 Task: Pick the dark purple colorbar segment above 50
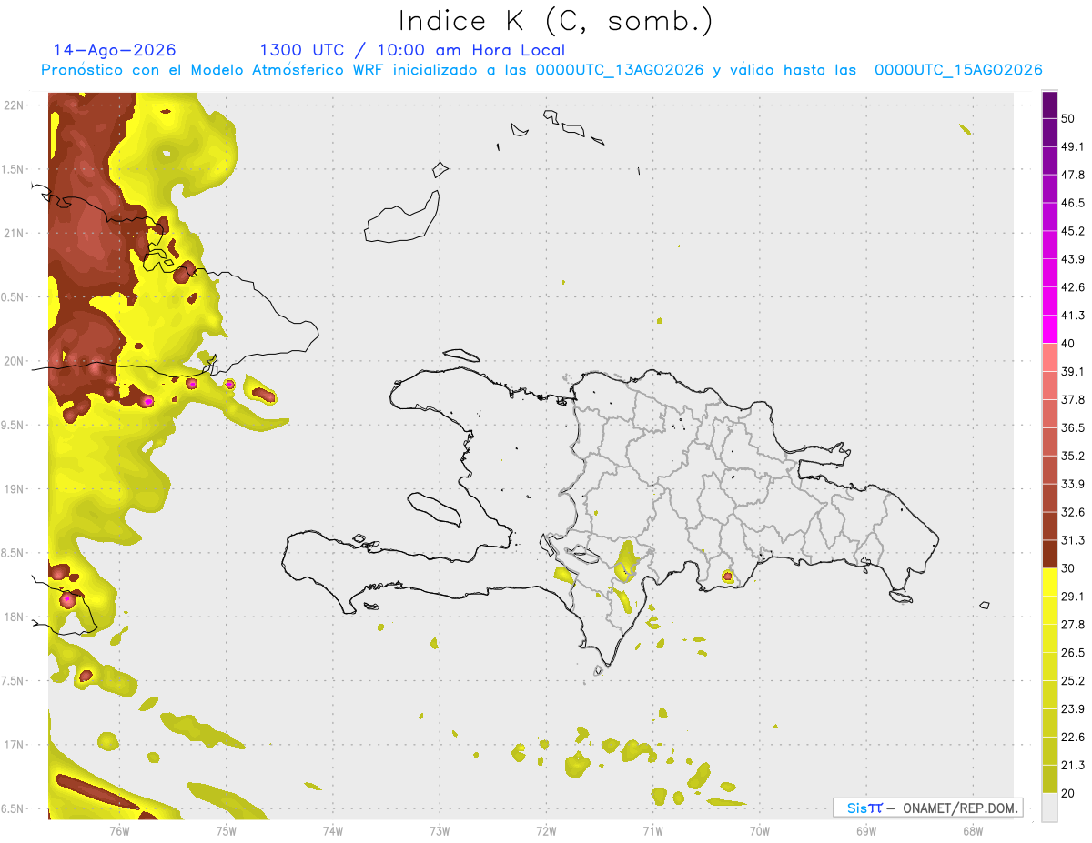[x=1049, y=105]
